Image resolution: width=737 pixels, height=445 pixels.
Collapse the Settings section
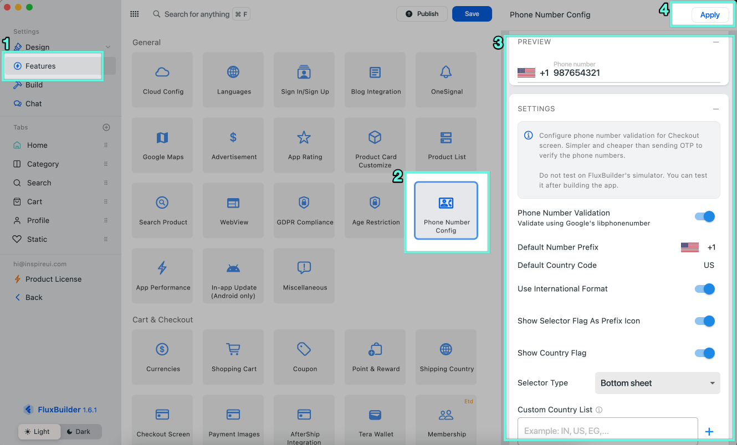[716, 109]
